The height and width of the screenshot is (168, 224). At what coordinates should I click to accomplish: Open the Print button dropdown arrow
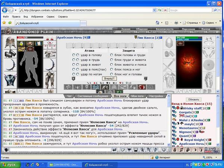click(x=180, y=22)
